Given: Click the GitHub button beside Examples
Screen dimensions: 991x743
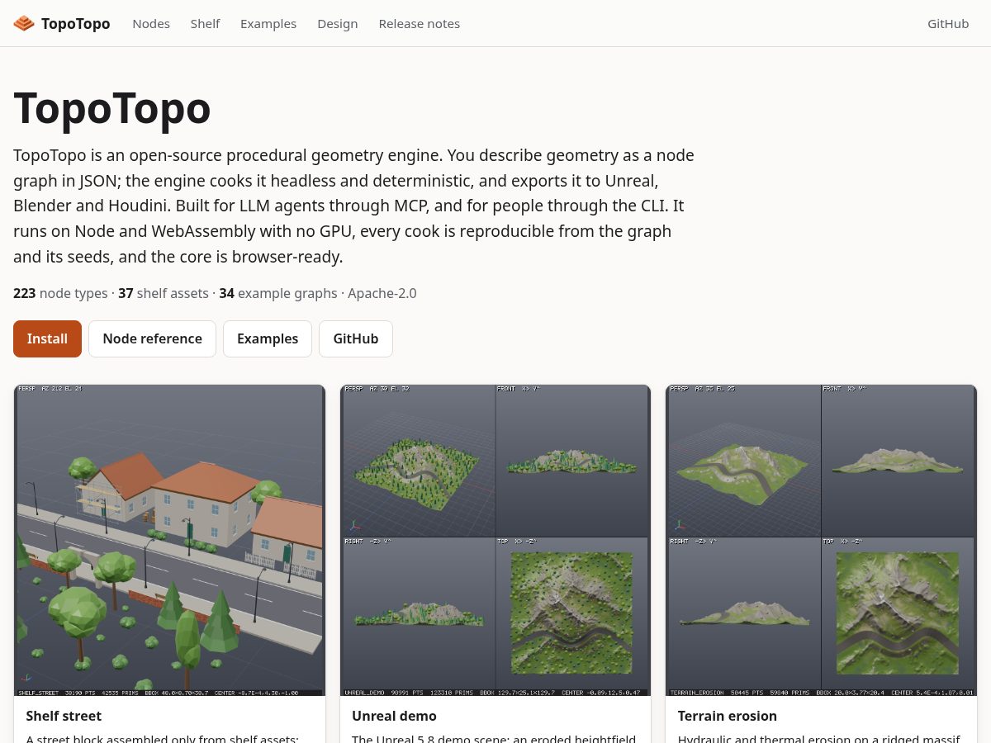Looking at the screenshot, I should pyautogui.click(x=356, y=338).
